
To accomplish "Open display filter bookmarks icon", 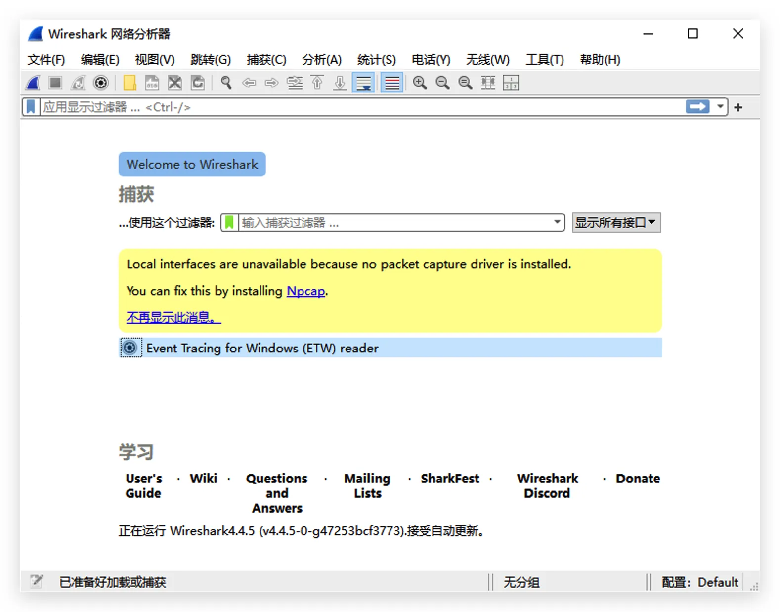I will (x=31, y=107).
